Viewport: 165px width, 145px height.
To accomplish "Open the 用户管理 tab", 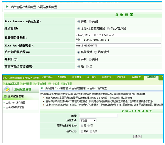I will 106,77.
